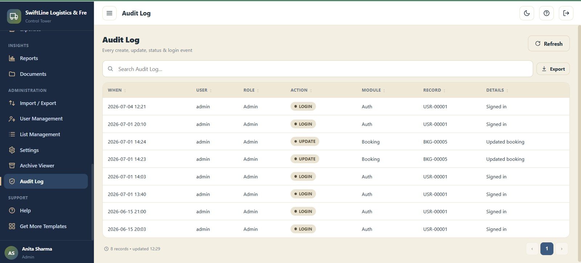581x263 pixels.
Task: Click the sidebar scrollbar
Action: pyautogui.click(x=93, y=202)
